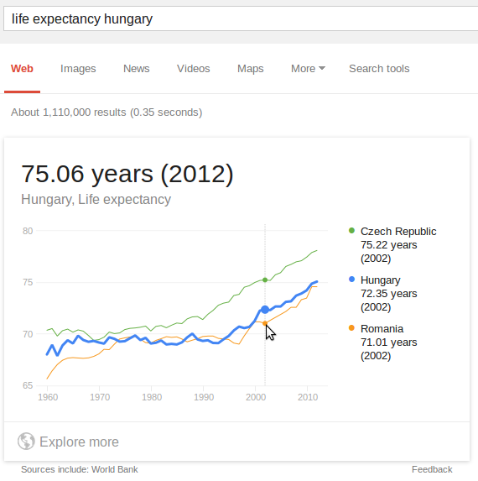Click the Romania legend label
This screenshot has height=481, width=478.
click(x=382, y=328)
